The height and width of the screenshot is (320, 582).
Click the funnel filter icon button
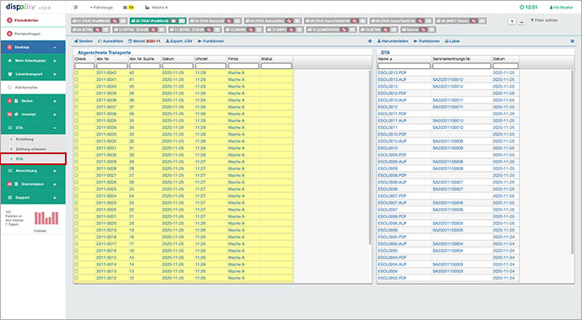coord(512,22)
